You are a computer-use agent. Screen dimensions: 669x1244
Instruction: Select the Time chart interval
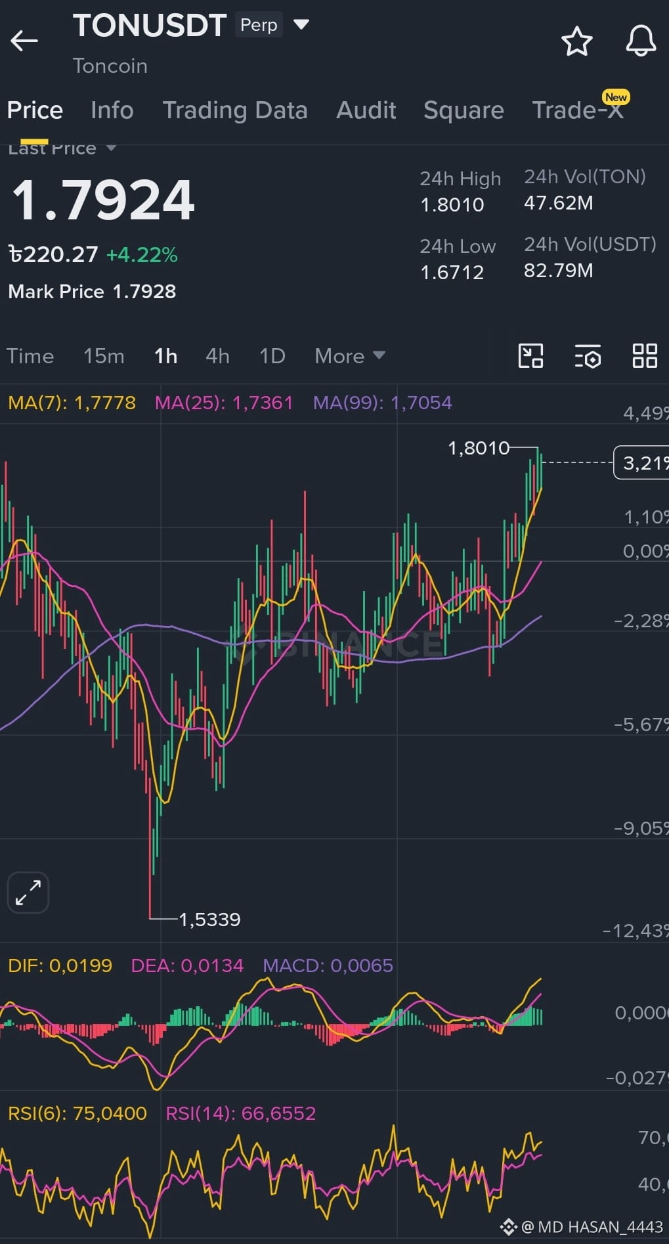(x=30, y=356)
